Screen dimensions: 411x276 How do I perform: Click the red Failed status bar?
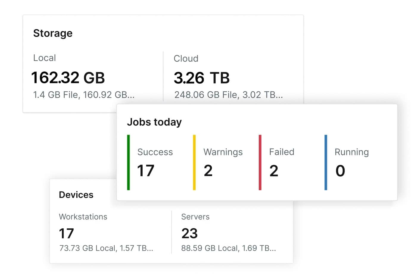[260, 162]
